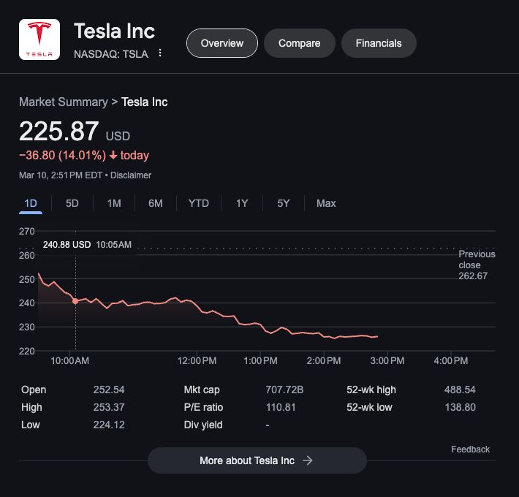The width and height of the screenshot is (519, 497).
Task: Open the three-dot options menu beside TSLA
Action: tap(160, 53)
